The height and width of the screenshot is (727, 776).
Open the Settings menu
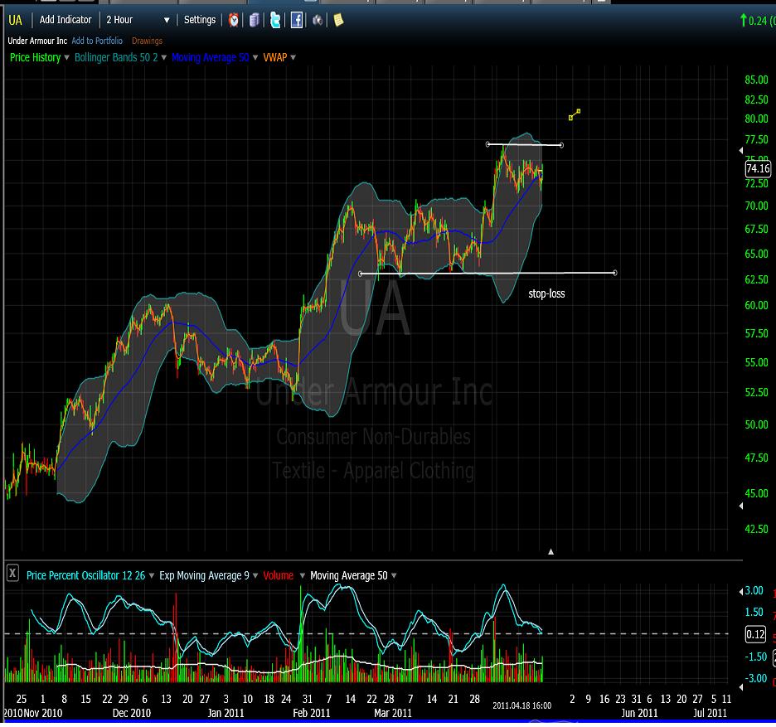[200, 20]
